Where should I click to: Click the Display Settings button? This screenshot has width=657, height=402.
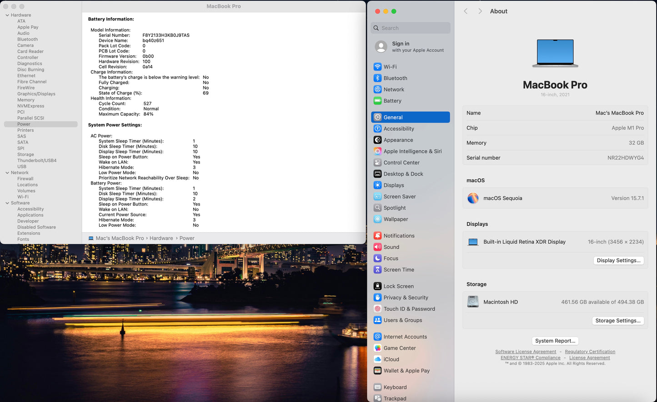click(618, 260)
